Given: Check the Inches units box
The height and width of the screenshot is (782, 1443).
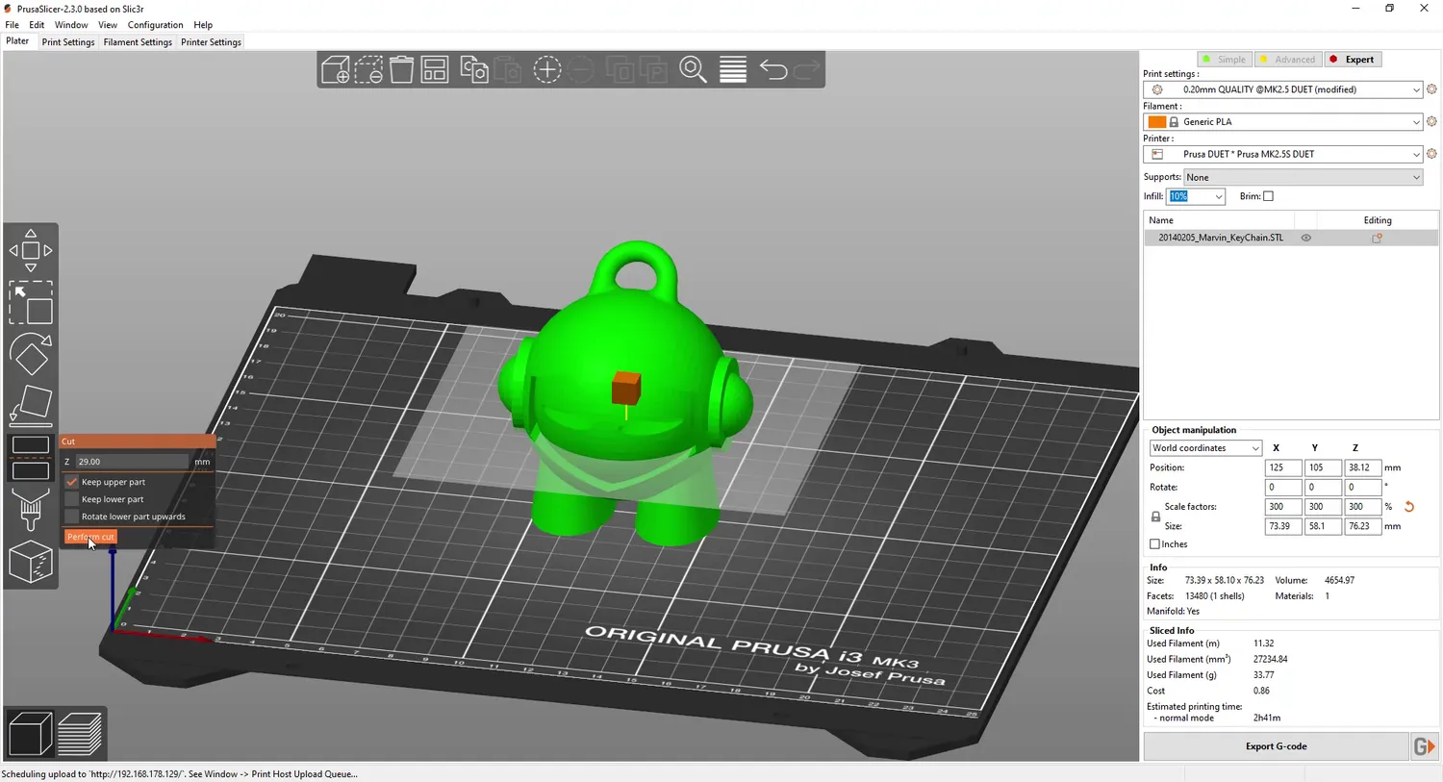Looking at the screenshot, I should pos(1155,544).
